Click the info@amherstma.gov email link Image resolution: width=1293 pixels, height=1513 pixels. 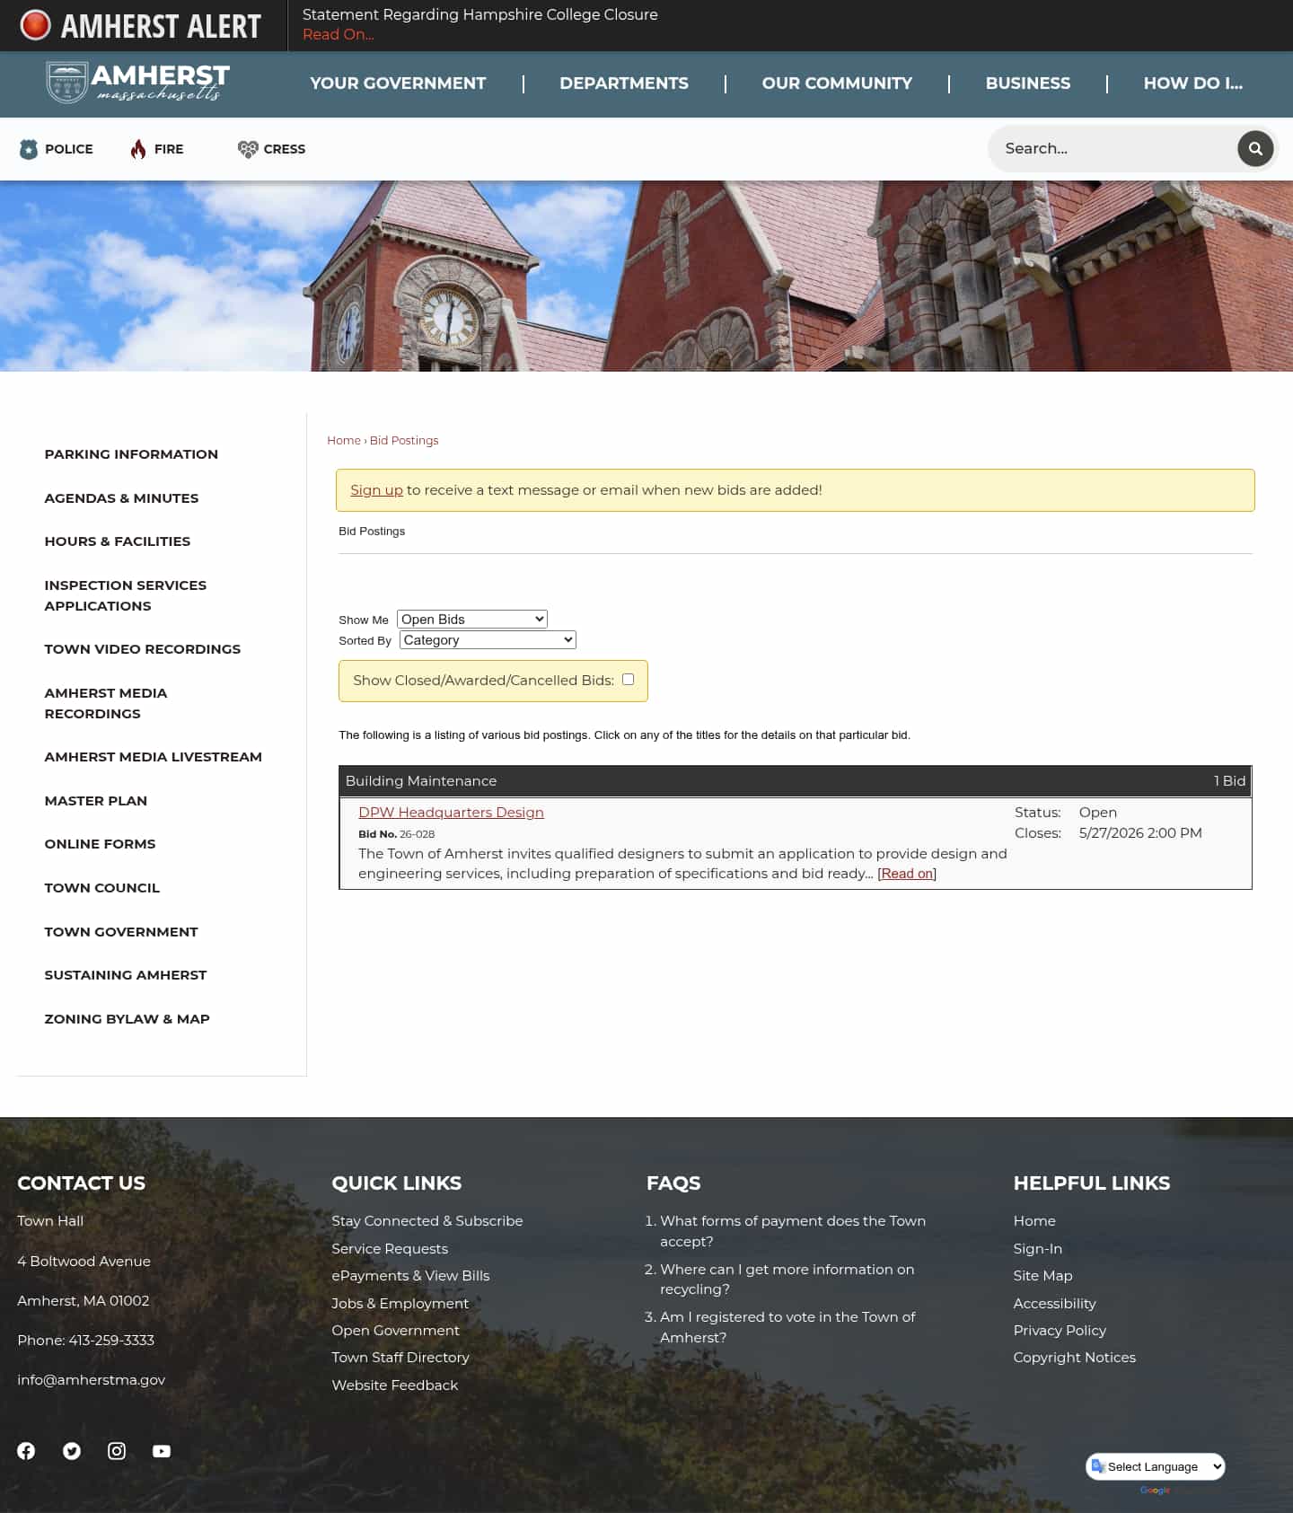(92, 1380)
